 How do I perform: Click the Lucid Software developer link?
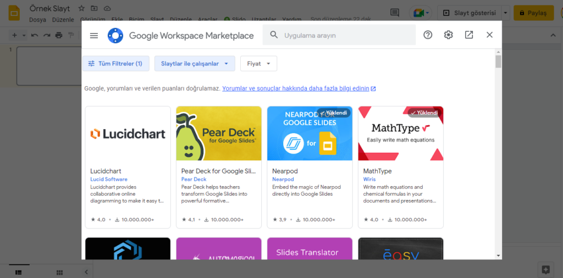point(109,179)
